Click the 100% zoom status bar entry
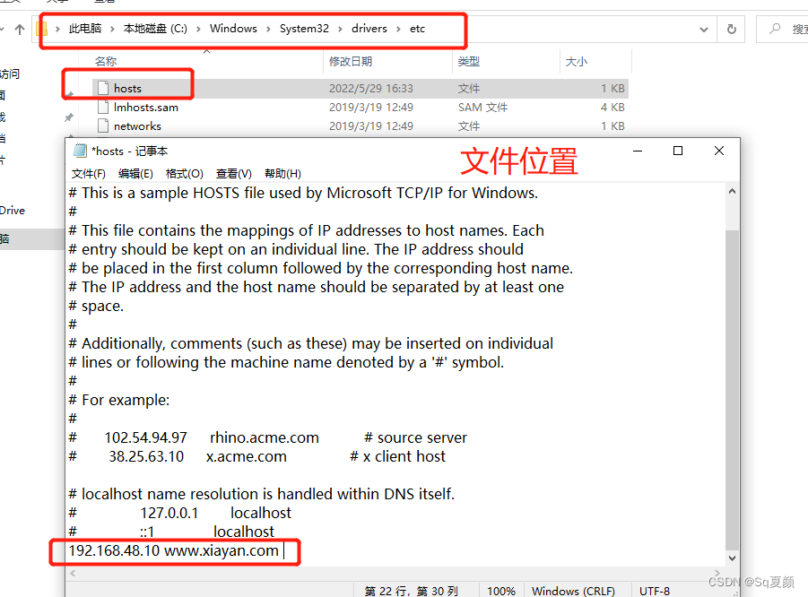808x597 pixels. click(x=501, y=591)
